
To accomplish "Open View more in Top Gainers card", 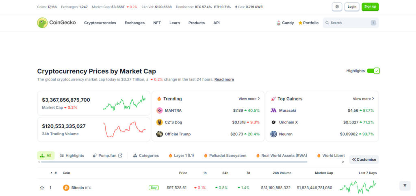I will 364,99.
